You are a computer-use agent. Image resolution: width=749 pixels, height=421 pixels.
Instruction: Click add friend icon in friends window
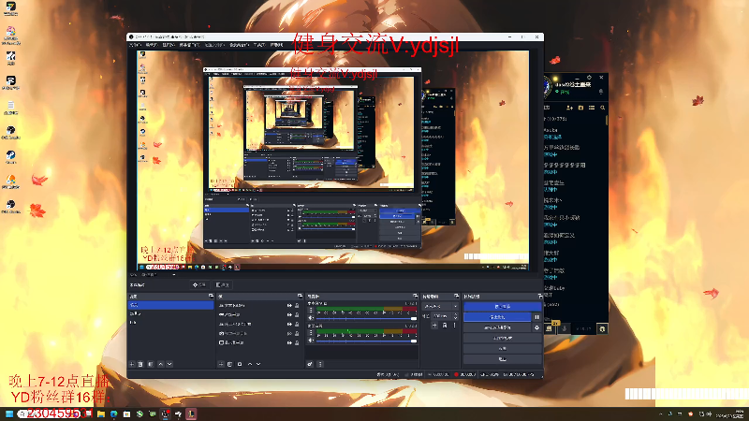pyautogui.click(x=570, y=108)
